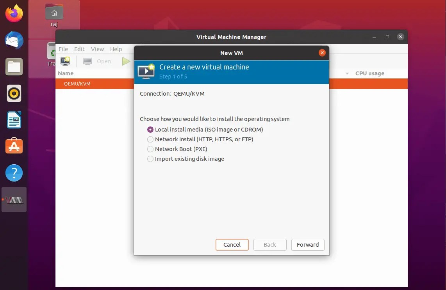Open Ubuntu Software from the dock
This screenshot has height=290, width=446.
pyautogui.click(x=14, y=146)
